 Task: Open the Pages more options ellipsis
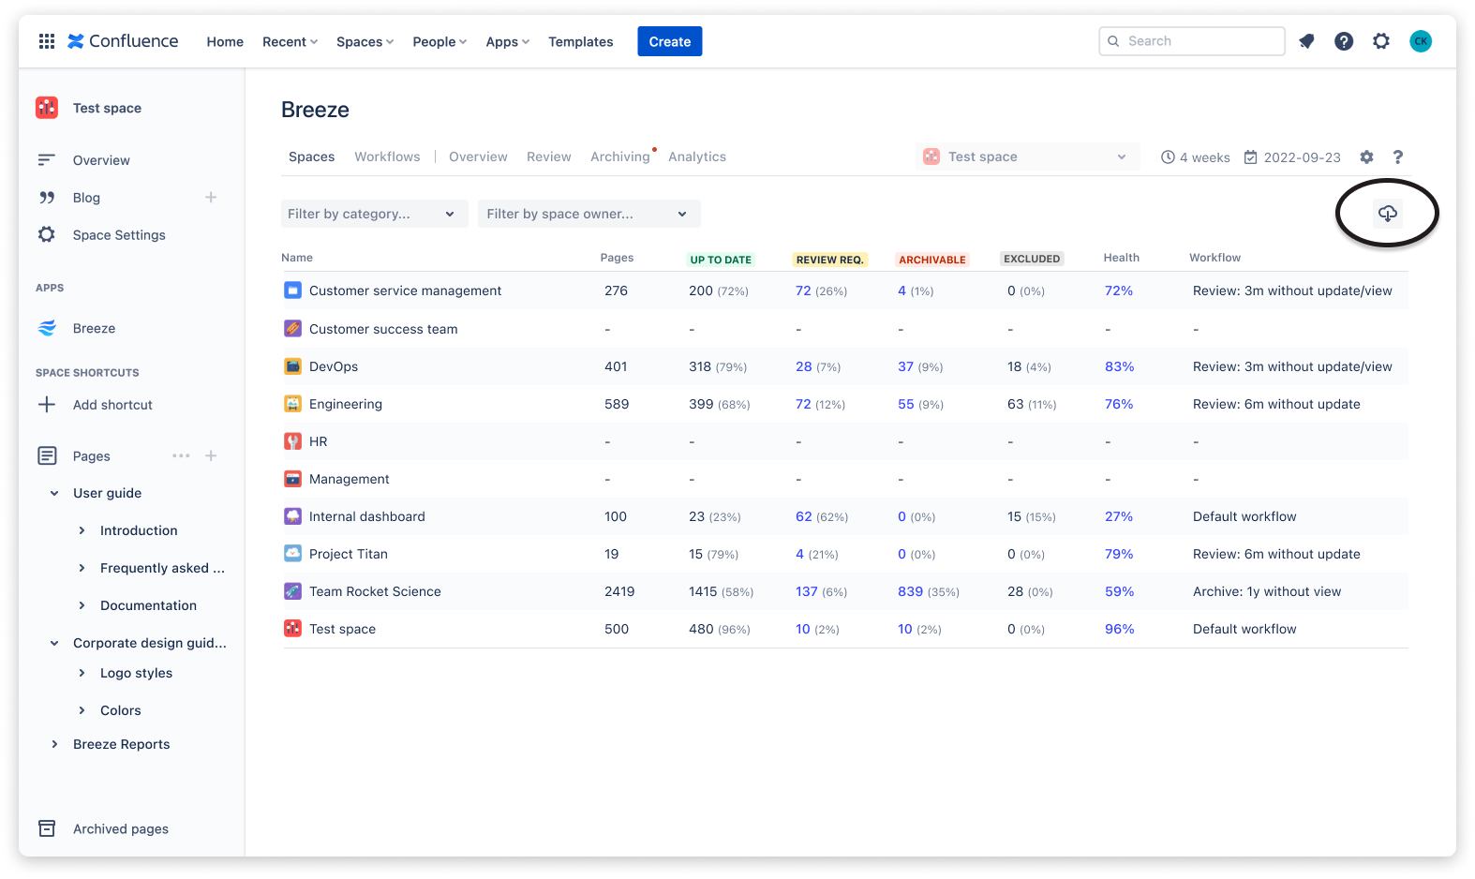coord(181,455)
